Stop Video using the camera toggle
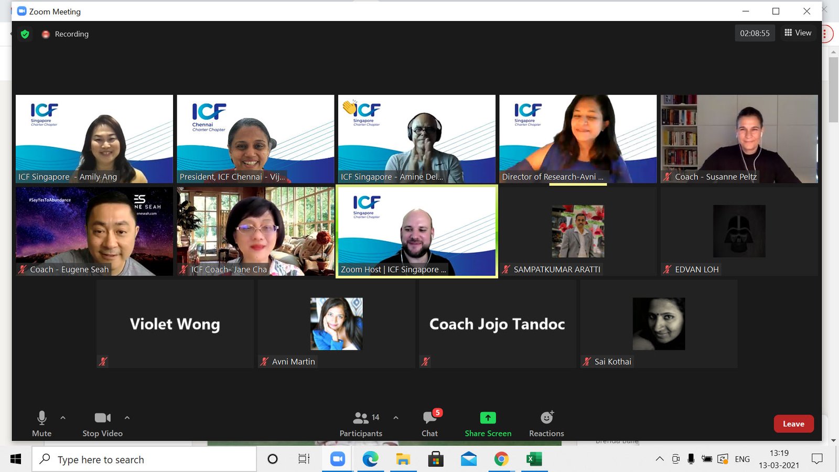 [x=102, y=423]
